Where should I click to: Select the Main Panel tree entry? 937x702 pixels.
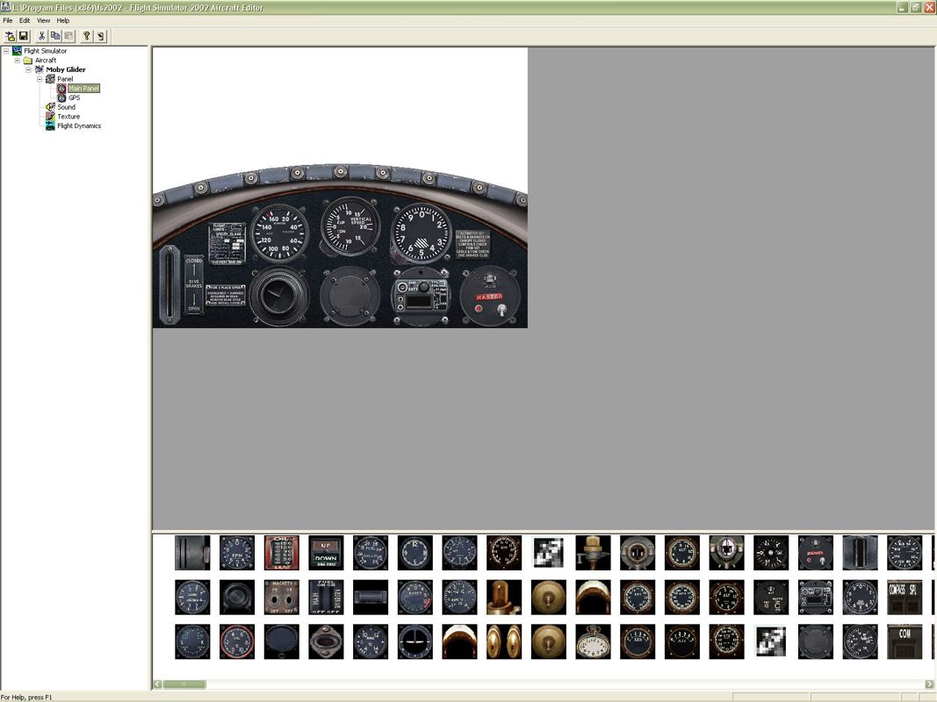click(x=83, y=88)
